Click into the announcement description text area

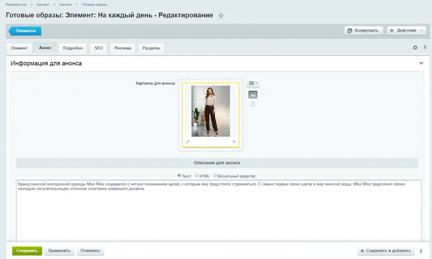219,211
